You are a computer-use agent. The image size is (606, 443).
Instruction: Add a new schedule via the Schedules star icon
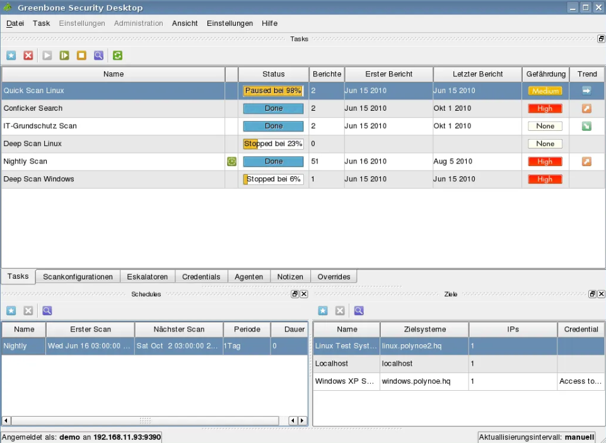(x=11, y=311)
